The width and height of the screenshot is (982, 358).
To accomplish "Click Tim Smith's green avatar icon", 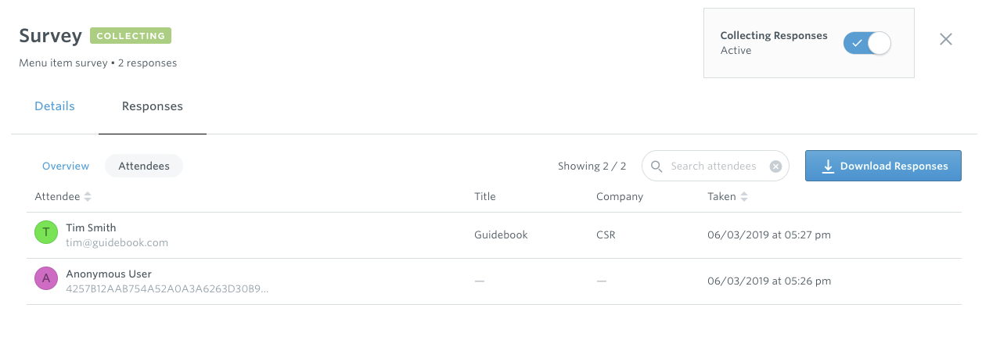I will [46, 232].
